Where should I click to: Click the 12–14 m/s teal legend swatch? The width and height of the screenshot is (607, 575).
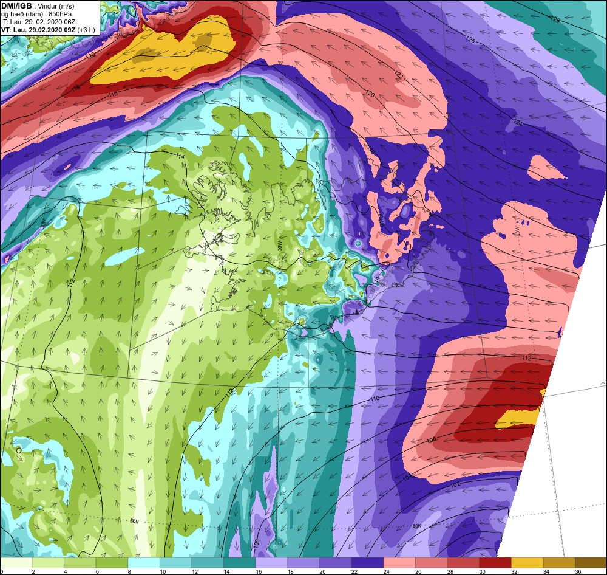pyautogui.click(x=208, y=563)
